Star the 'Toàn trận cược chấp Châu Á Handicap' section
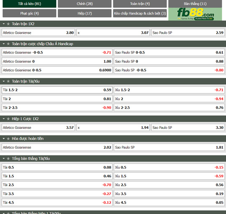 pyautogui.click(x=8, y=44)
